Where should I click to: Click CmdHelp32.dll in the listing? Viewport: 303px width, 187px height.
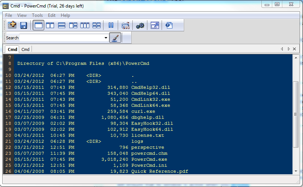click(150, 87)
